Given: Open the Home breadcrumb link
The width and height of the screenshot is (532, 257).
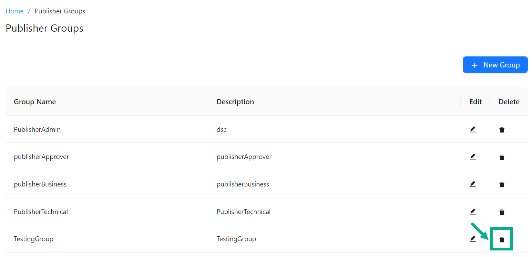Looking at the screenshot, I should [x=14, y=11].
